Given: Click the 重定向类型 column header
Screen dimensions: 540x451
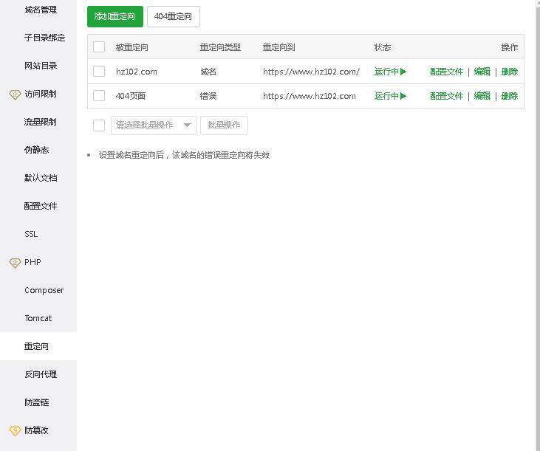Looking at the screenshot, I should tap(220, 47).
